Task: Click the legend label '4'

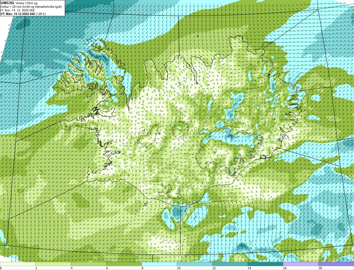Action: click(x=72, y=268)
